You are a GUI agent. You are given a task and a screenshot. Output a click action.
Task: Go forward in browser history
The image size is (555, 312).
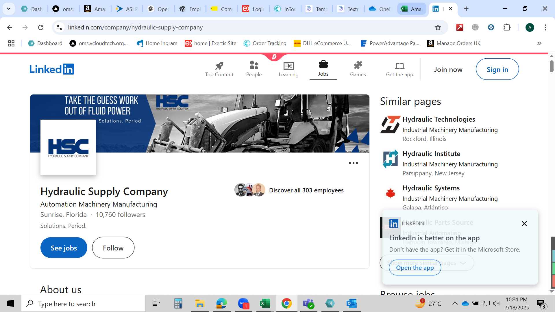click(25, 27)
